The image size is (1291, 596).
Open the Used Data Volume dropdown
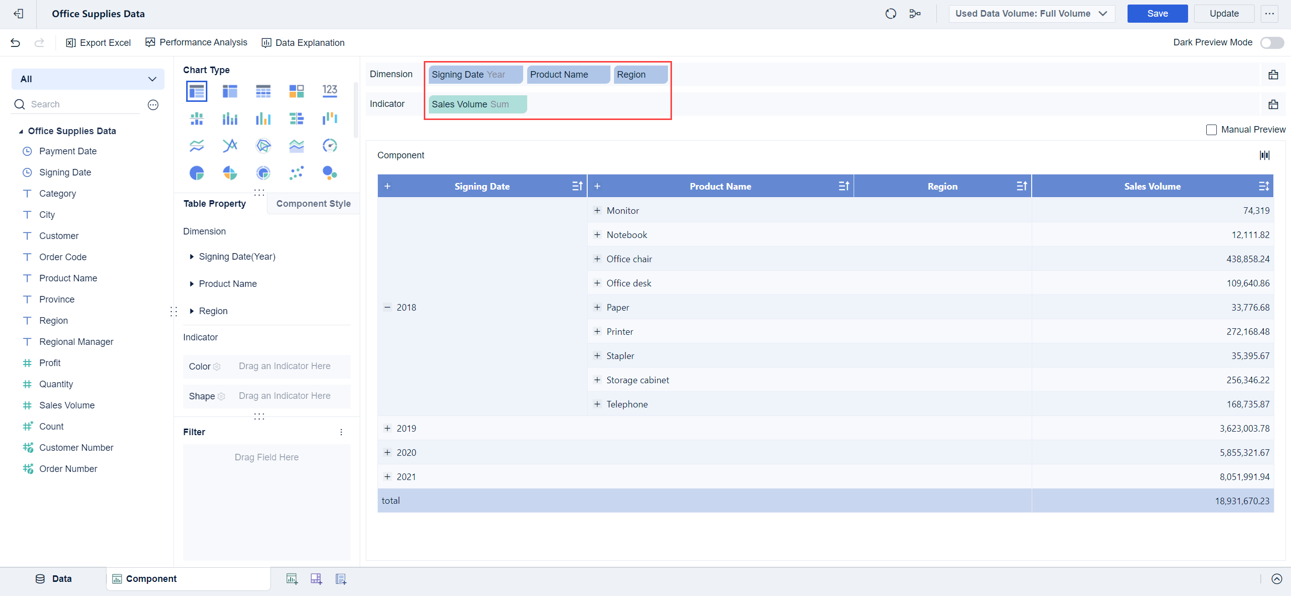click(1032, 14)
